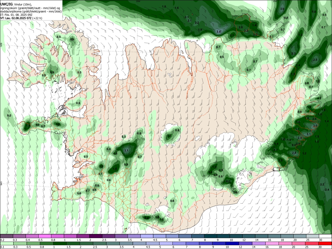Select the navy blue 10 swatch in rain legend

coord(232,244)
